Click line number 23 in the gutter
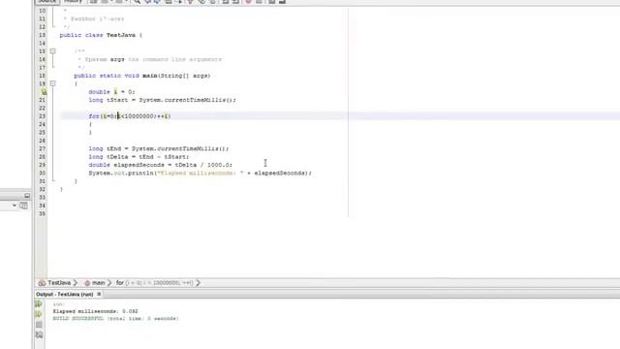This screenshot has height=349, width=620. coord(42,116)
